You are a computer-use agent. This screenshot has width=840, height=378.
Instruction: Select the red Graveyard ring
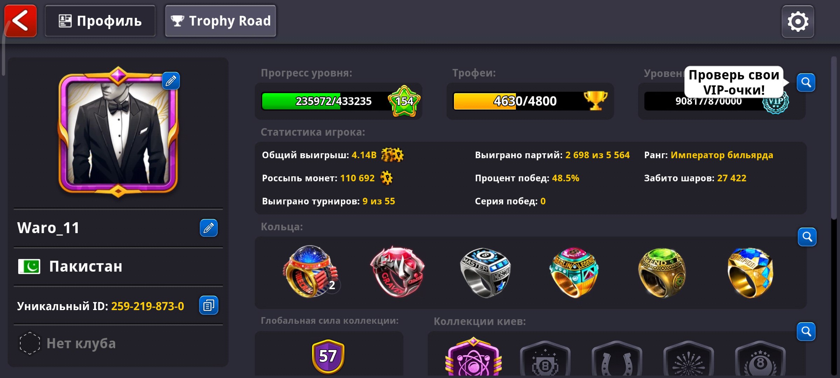397,272
